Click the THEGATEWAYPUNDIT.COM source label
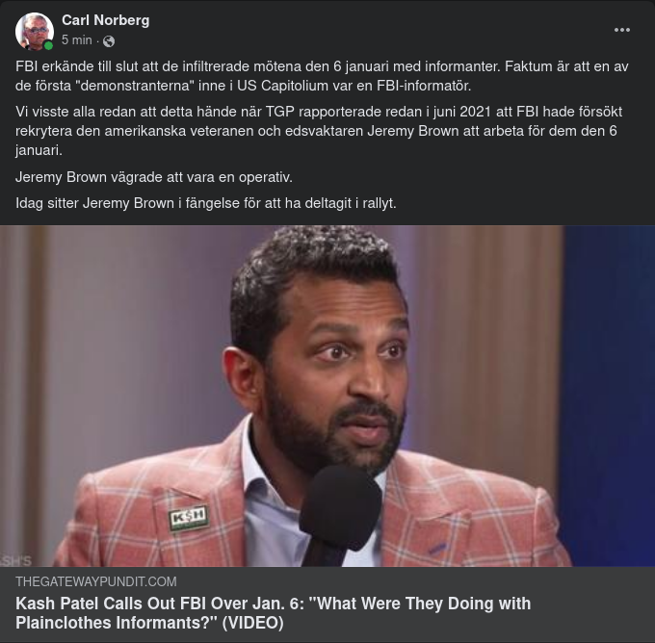 [96, 581]
